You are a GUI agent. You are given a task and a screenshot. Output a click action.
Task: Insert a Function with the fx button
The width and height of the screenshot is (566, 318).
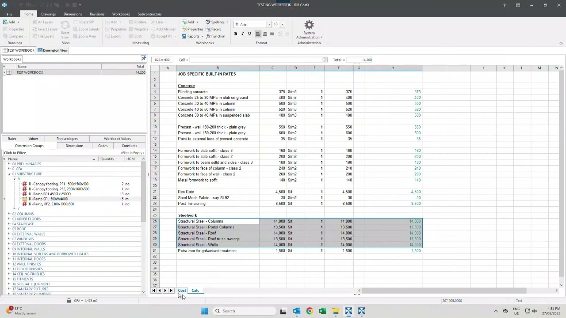point(216,36)
